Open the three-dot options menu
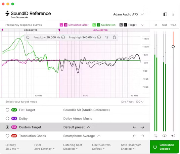The width and height of the screenshot is (180, 154). click(x=173, y=14)
